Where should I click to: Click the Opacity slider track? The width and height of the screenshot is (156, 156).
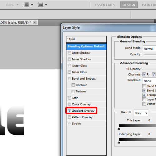click(x=150, y=55)
